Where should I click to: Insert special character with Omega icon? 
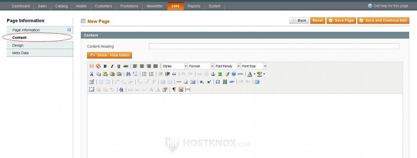pyautogui.click(x=218, y=82)
